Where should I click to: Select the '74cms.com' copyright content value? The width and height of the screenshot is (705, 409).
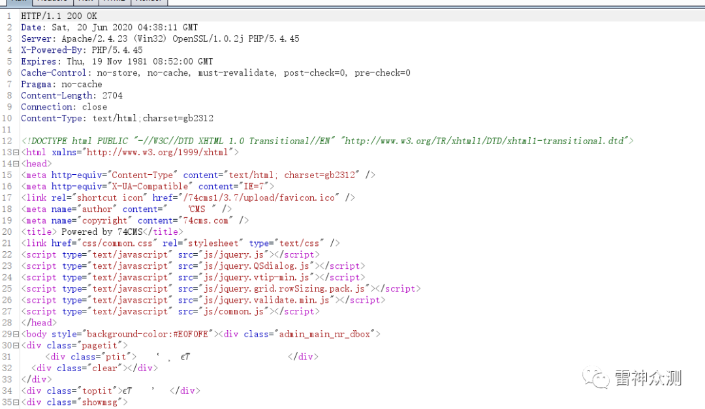tap(206, 220)
